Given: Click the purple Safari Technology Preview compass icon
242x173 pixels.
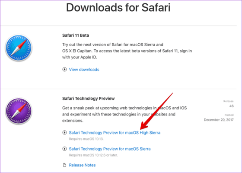Looking at the screenshot, I should click(x=19, y=111).
